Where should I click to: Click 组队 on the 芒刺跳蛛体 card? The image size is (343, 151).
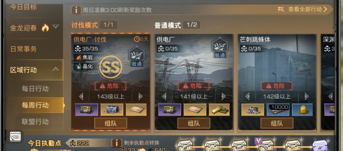pos(277,123)
